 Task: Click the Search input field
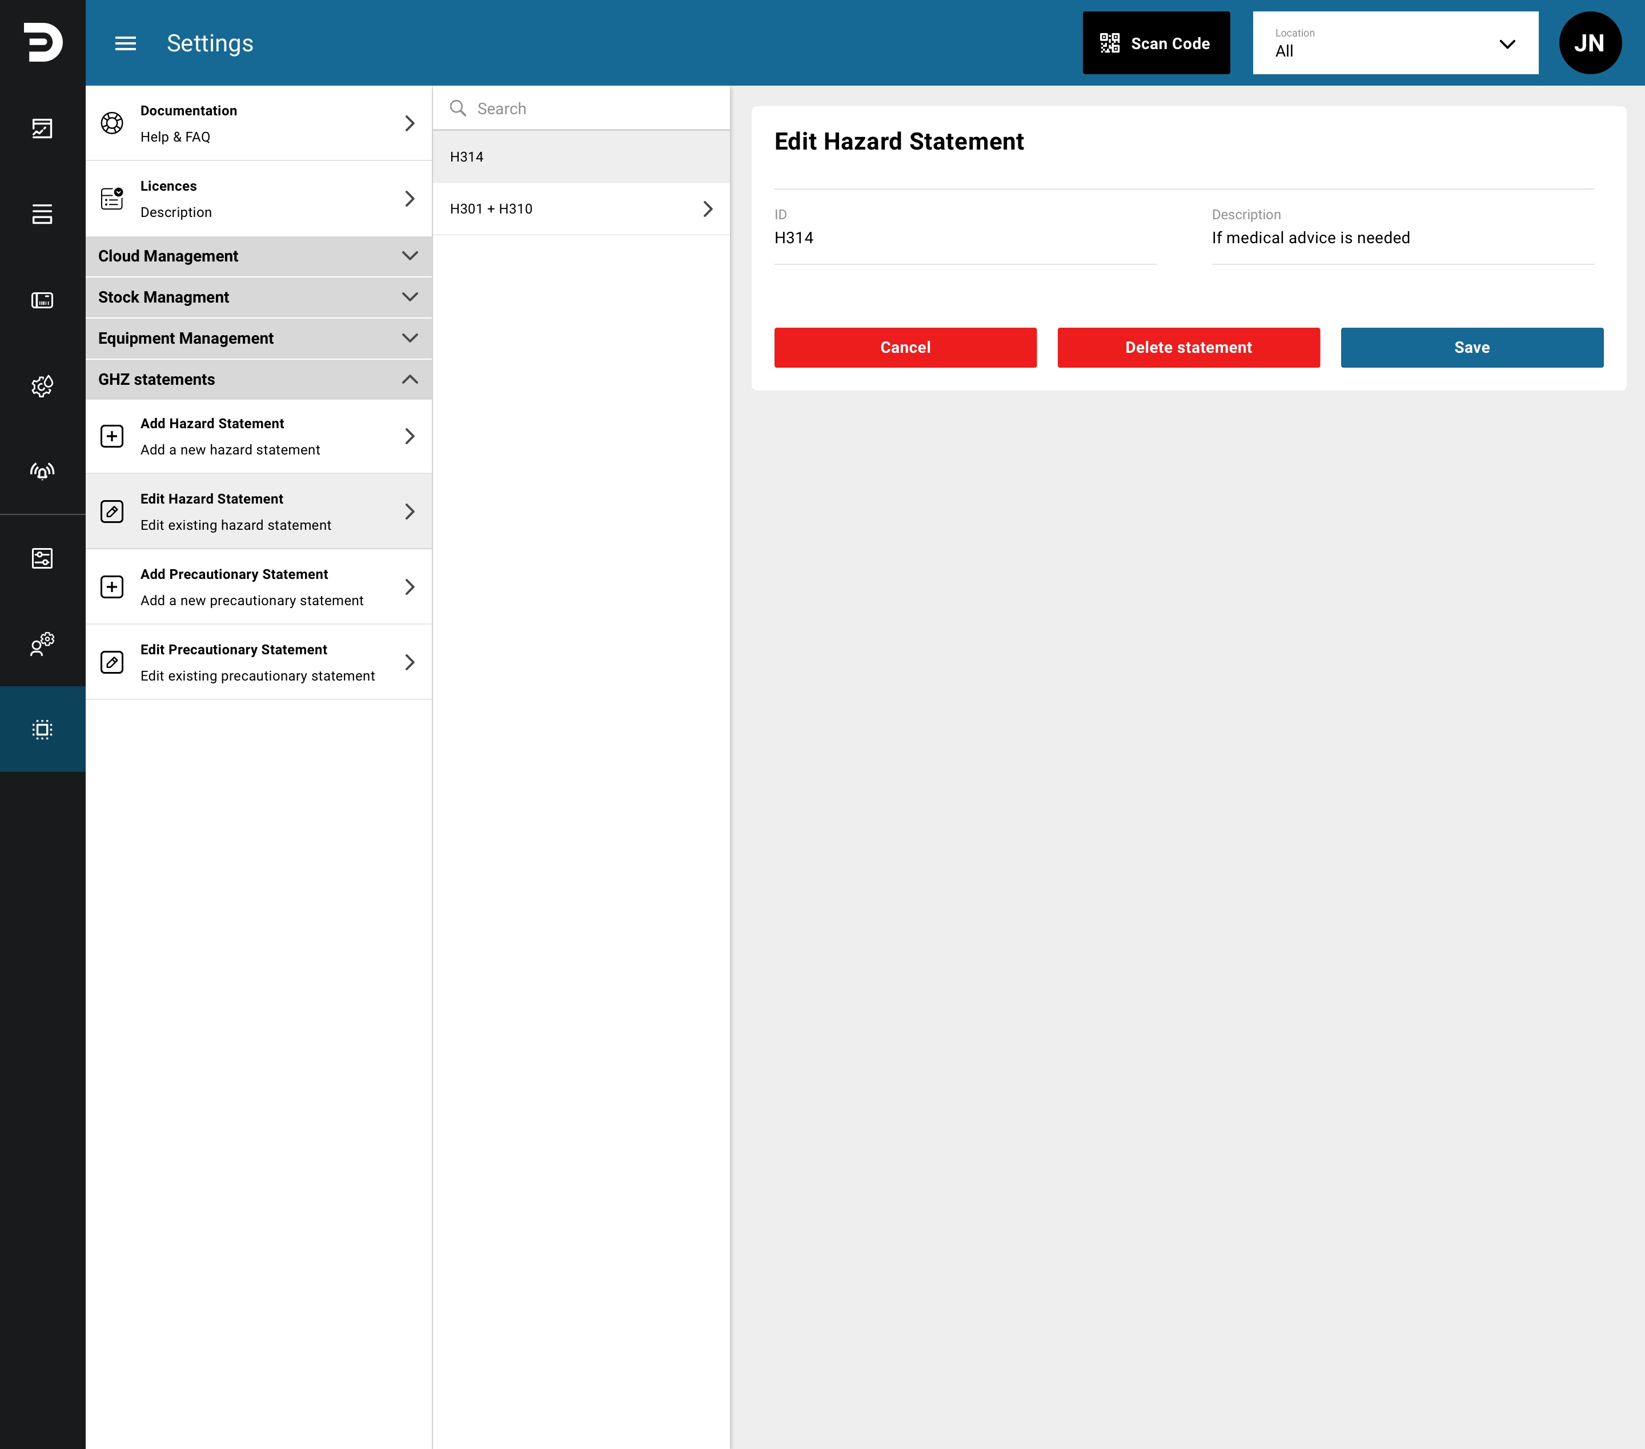tap(581, 108)
